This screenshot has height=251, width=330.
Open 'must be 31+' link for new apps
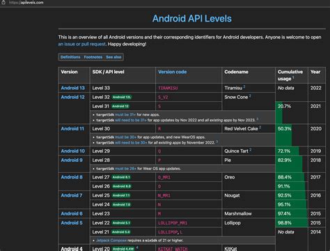(125, 114)
